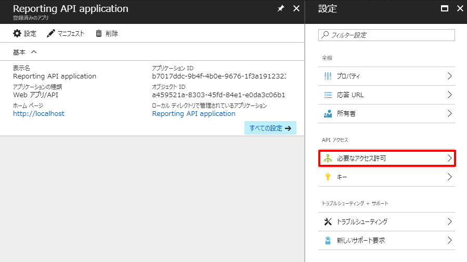Focus the フィルター設定 search field

point(386,35)
